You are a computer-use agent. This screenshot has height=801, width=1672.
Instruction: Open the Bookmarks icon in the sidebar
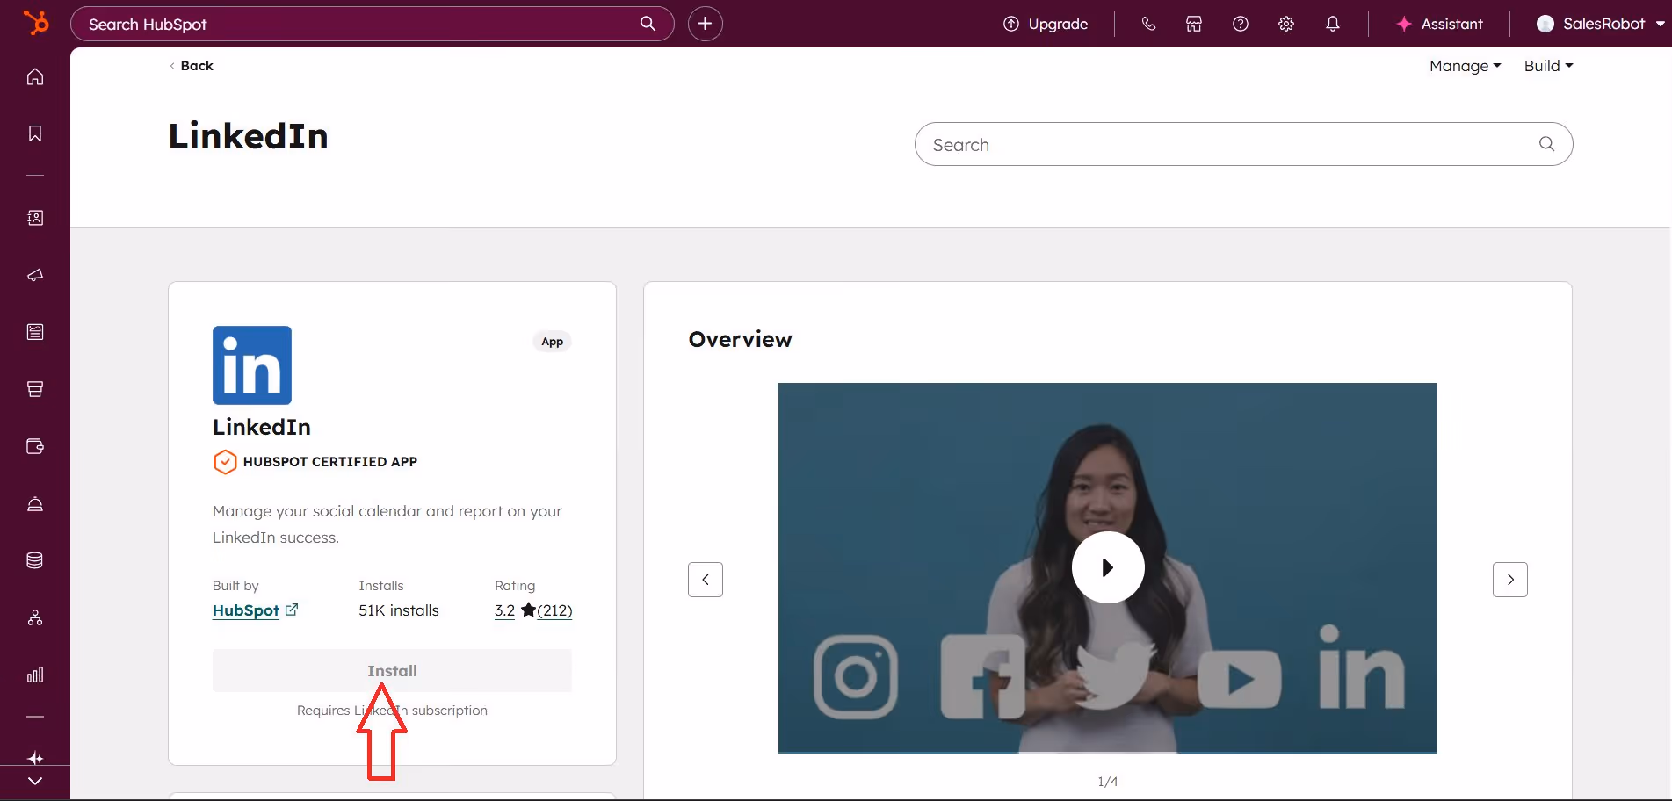pos(35,133)
